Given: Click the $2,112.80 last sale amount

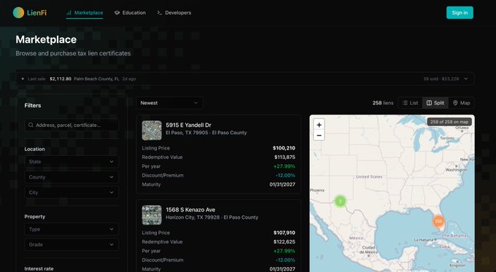Looking at the screenshot, I should (x=61, y=79).
